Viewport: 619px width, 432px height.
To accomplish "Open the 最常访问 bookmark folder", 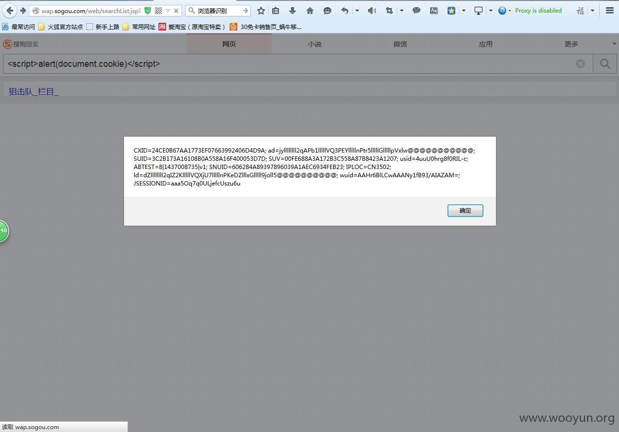I will click(18, 27).
